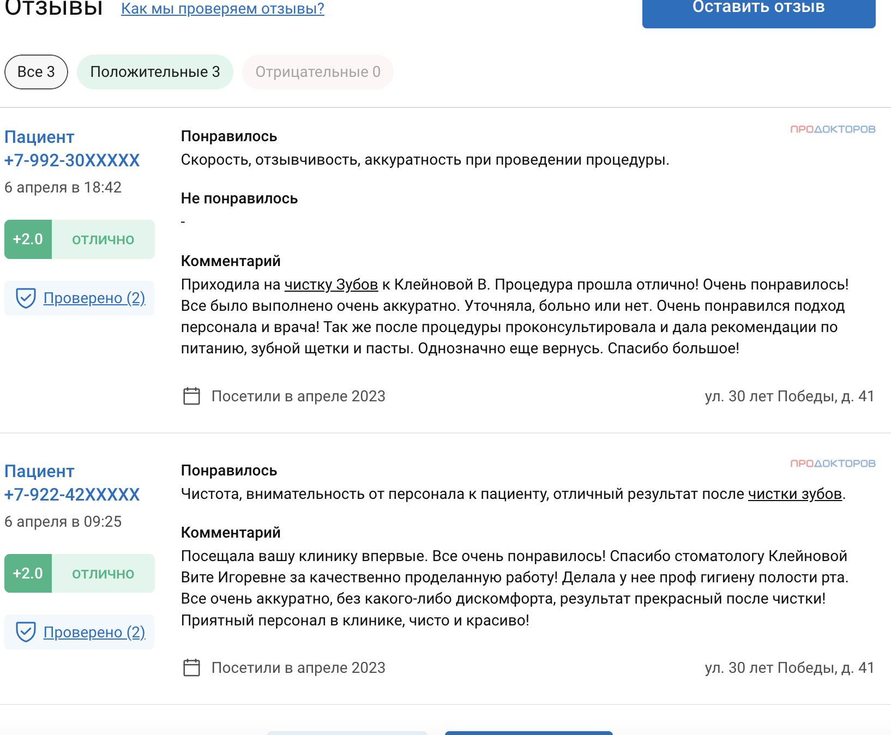Follow the 'чистки зубов' link in the second review
891x735 pixels.
pyautogui.click(x=794, y=494)
